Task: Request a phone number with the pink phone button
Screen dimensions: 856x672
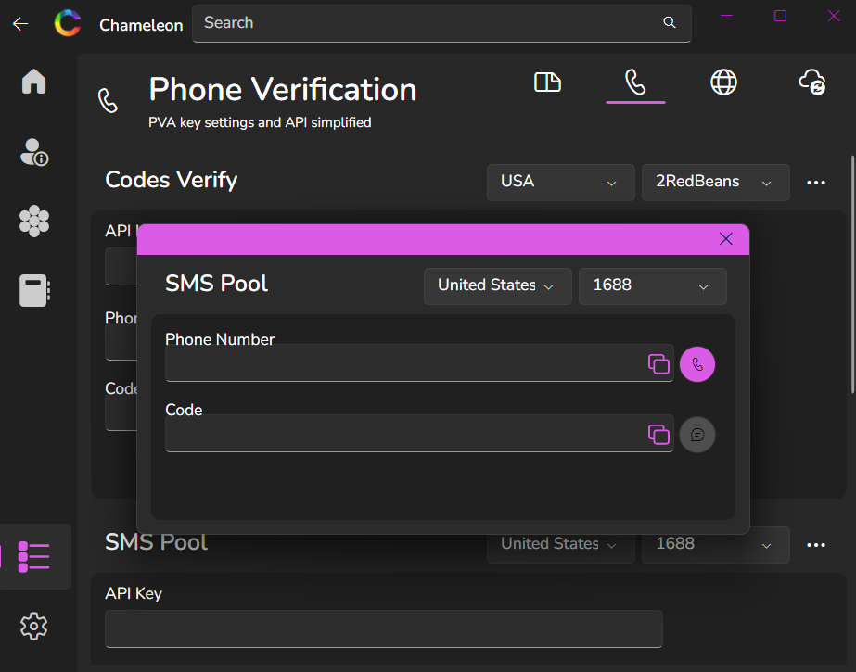Action: point(697,364)
